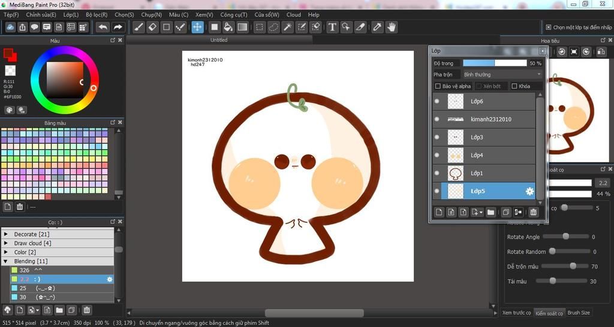
Task: Switch to the Brush Size tab
Action: pos(579,313)
